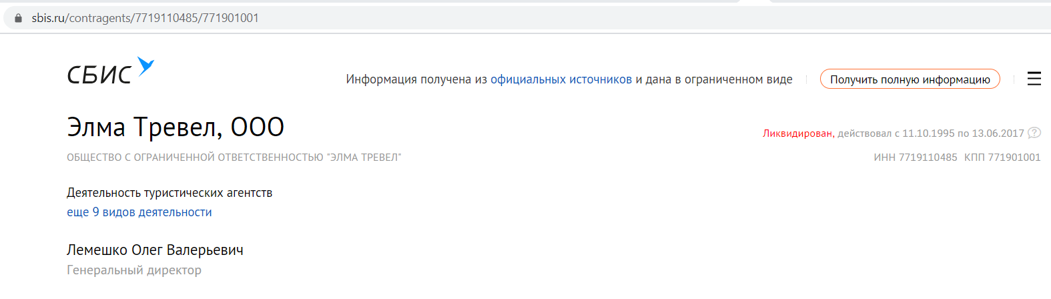Click the red 'Ликвидирован' status

[797, 133]
